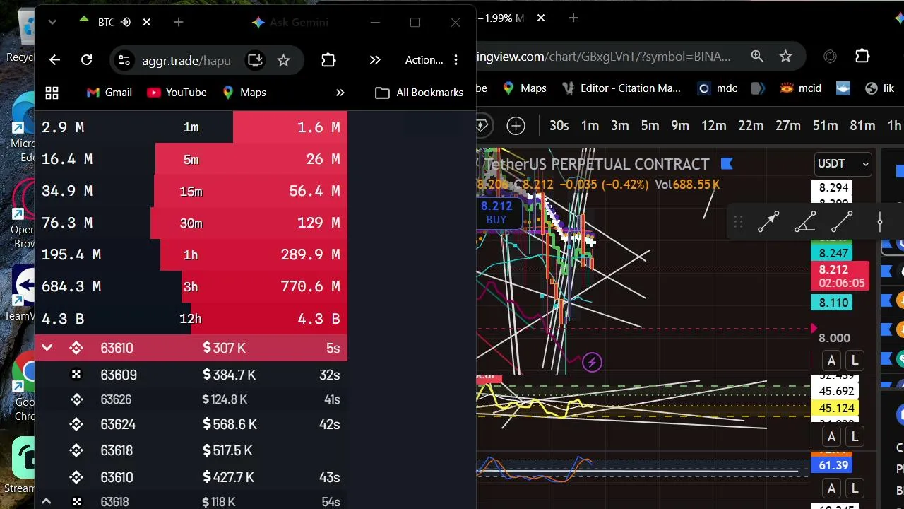
Task: Select the 15m volume row
Action: click(191, 191)
